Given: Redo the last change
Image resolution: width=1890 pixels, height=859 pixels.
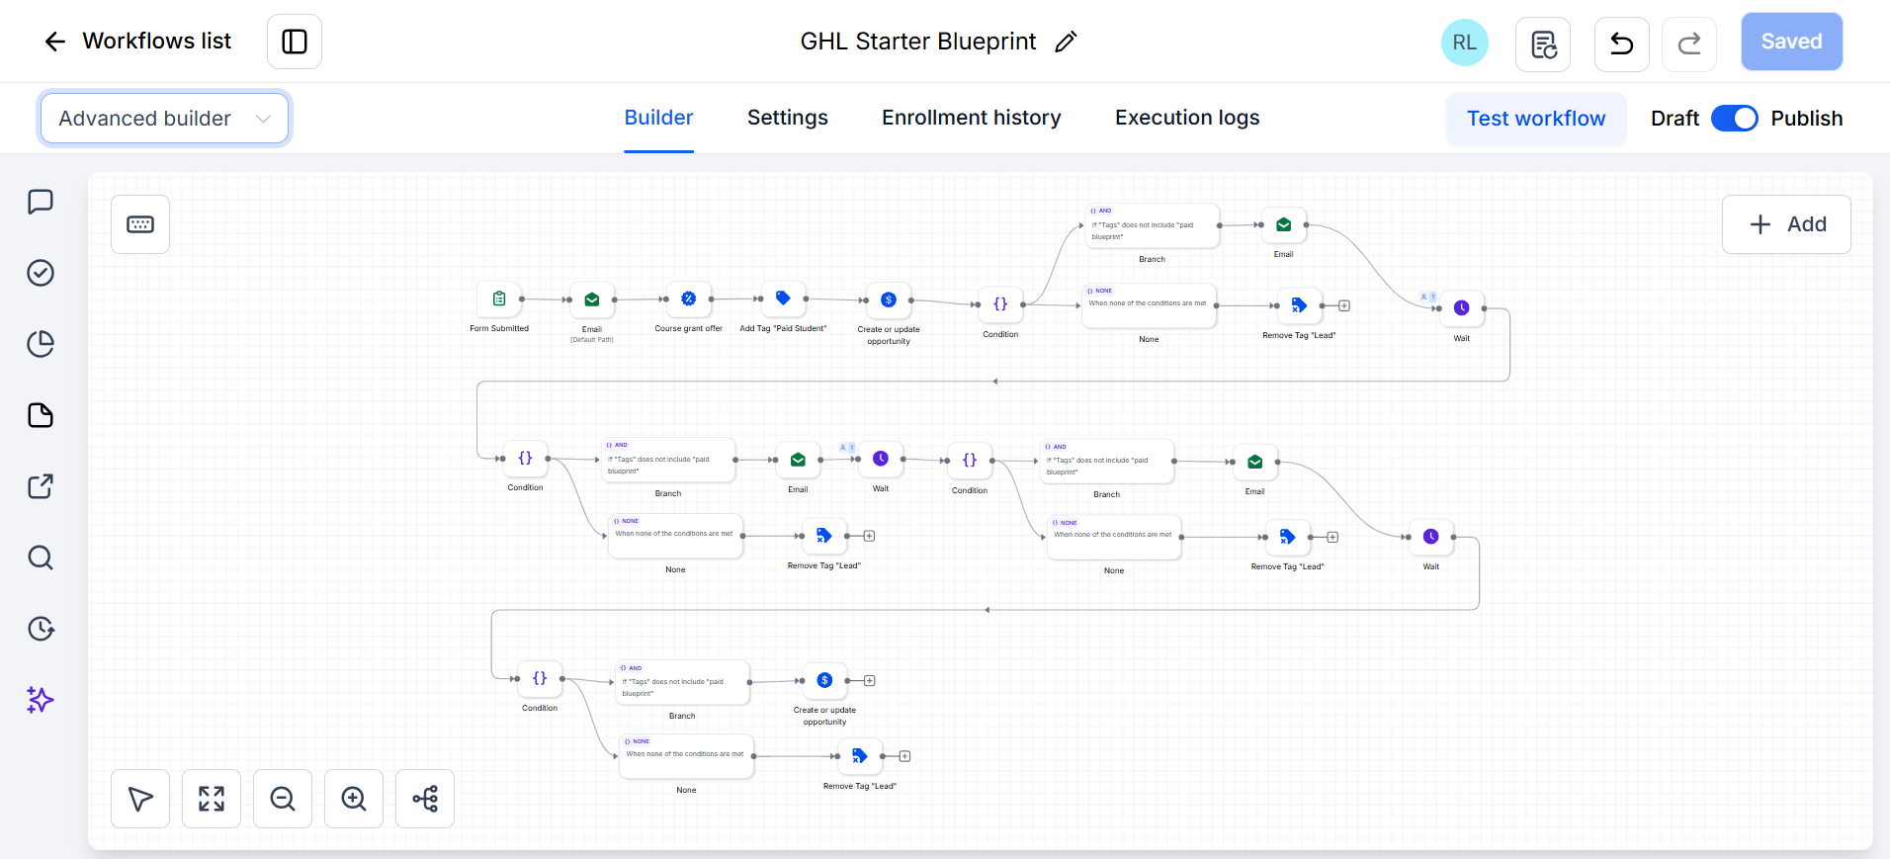Looking at the screenshot, I should coord(1689,43).
